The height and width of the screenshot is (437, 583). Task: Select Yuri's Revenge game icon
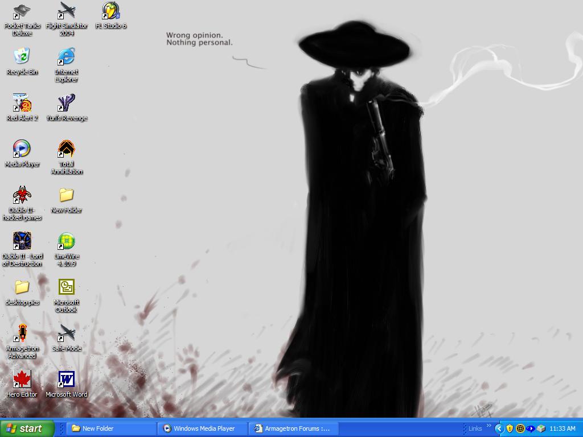[x=67, y=103]
